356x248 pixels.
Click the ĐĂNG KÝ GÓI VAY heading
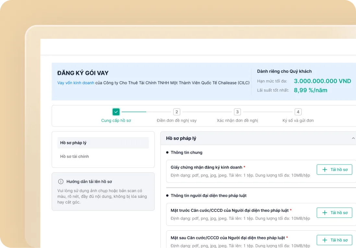pos(83,73)
